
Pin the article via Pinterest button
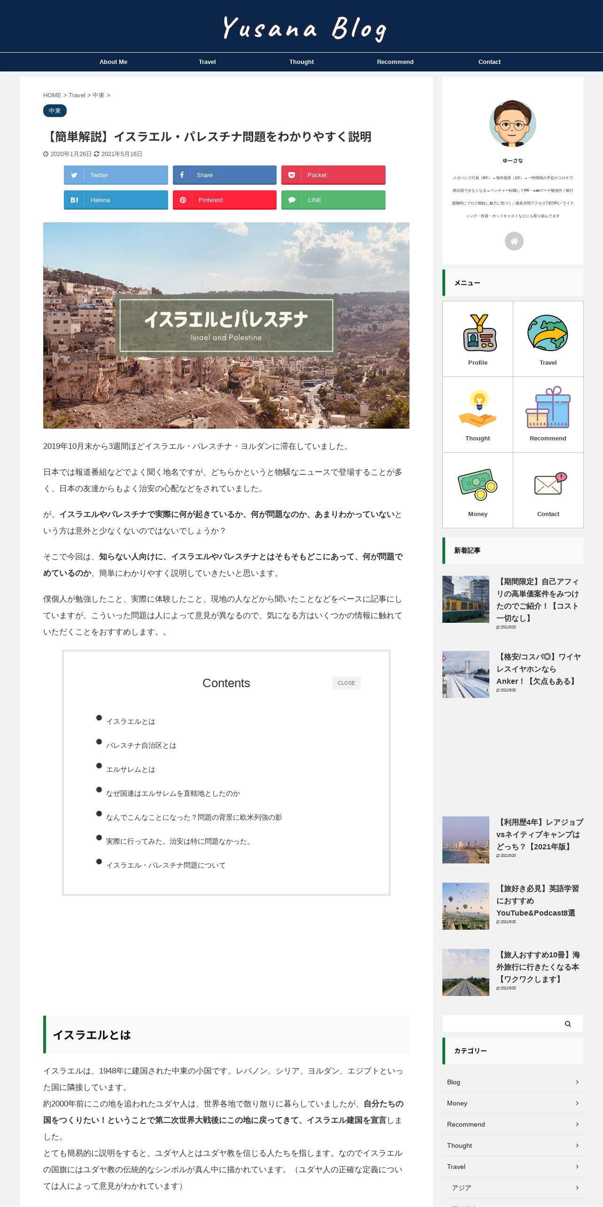tap(224, 200)
